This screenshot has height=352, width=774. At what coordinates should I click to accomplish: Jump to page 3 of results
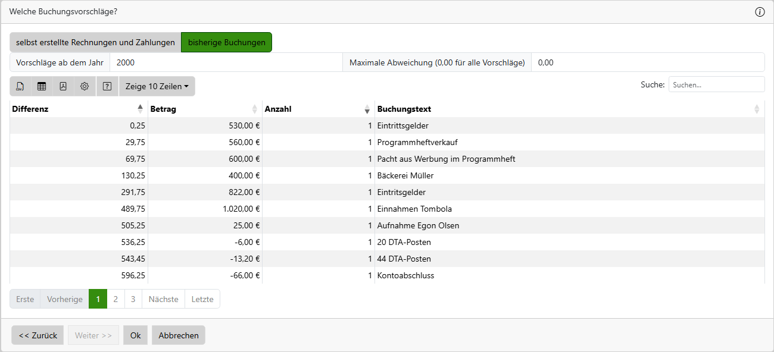tap(133, 299)
